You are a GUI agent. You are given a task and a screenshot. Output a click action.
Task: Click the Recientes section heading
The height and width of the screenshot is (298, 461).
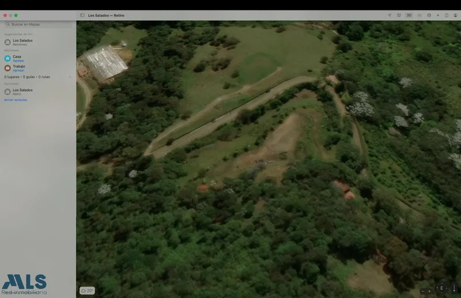pos(12,84)
